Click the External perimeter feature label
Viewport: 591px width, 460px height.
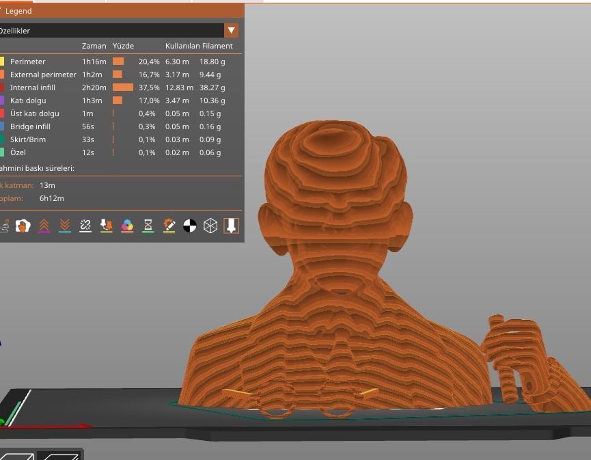click(x=43, y=75)
